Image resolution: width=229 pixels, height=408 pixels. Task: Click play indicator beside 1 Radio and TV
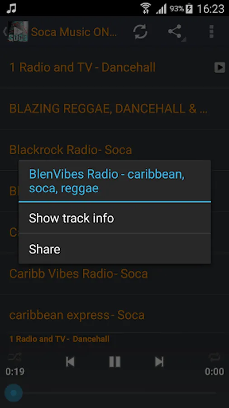(219, 68)
